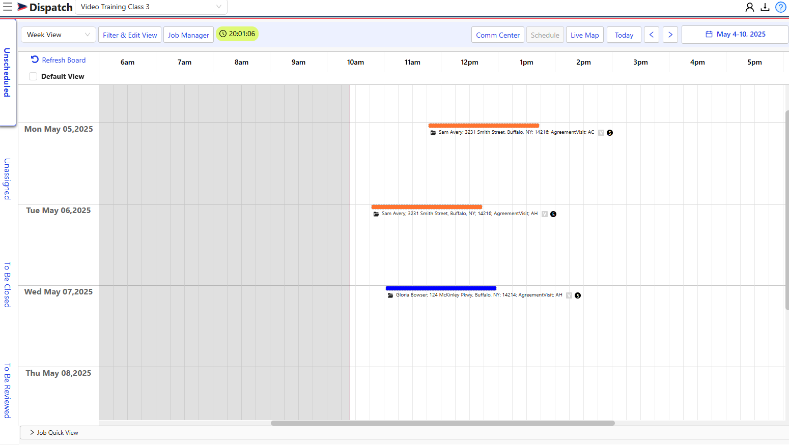Click the Refresh Board link

64,60
